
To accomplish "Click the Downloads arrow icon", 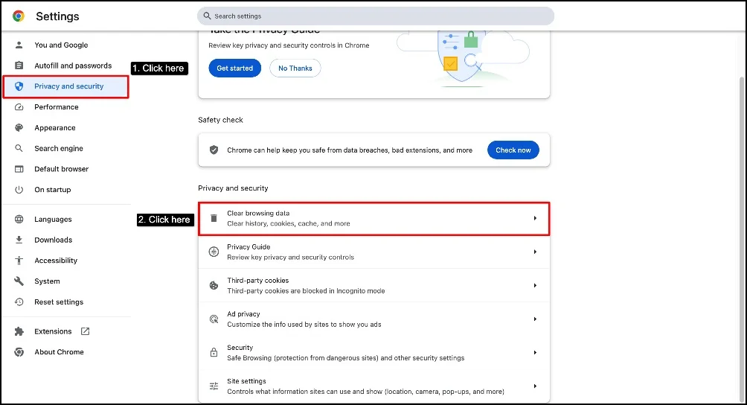I will pos(19,240).
